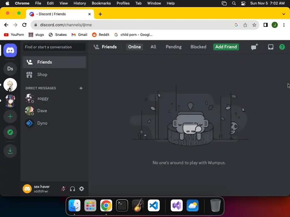Open direct message with soggy
Viewport: 290px width, 217px height.
[54, 98]
